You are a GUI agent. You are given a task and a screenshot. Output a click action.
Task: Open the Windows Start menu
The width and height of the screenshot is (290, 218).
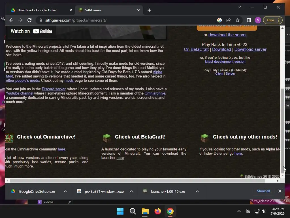120,211
